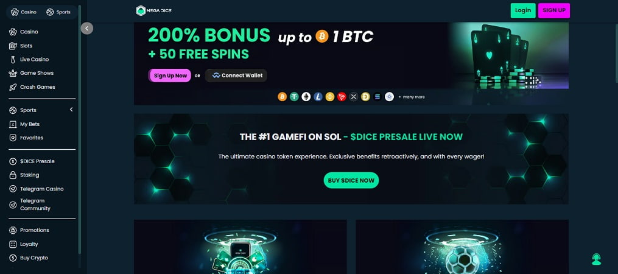The image size is (618, 274).
Task: Collapse the sidebar with the arrow button
Action: (86, 28)
